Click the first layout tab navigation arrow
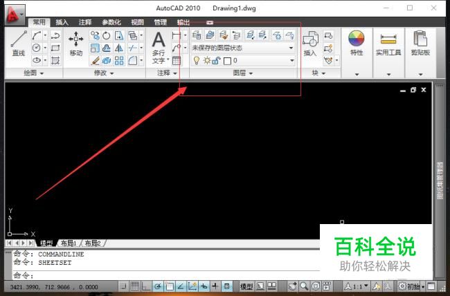Screen dimensions: 450x296 [9, 243]
